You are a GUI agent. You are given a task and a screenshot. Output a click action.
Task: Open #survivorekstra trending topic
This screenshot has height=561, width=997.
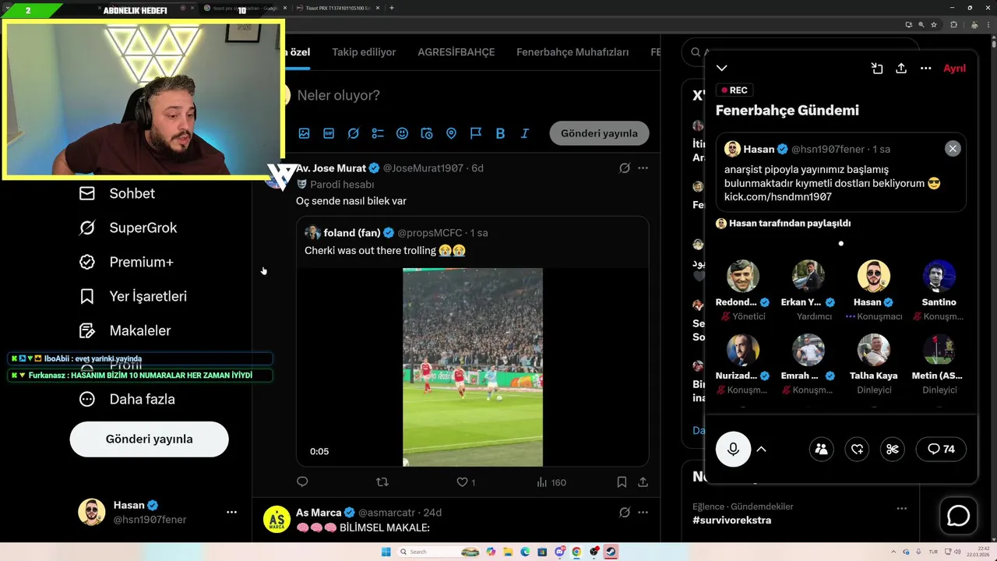tap(731, 520)
